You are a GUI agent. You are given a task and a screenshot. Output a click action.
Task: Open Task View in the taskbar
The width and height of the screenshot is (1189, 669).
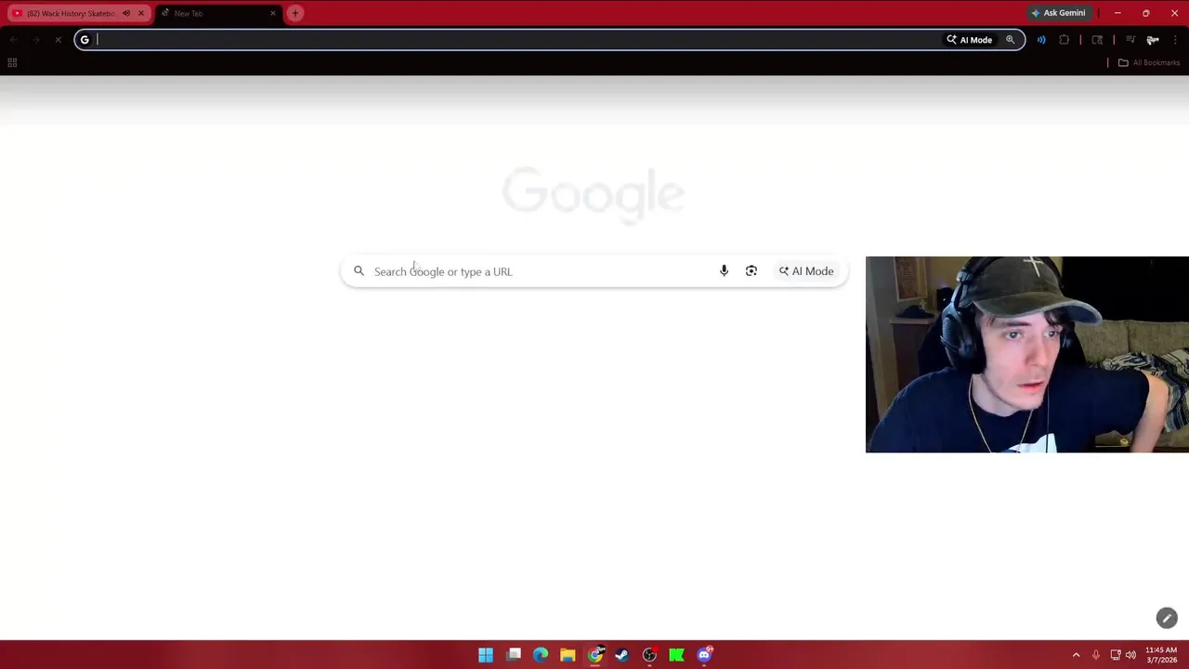514,655
